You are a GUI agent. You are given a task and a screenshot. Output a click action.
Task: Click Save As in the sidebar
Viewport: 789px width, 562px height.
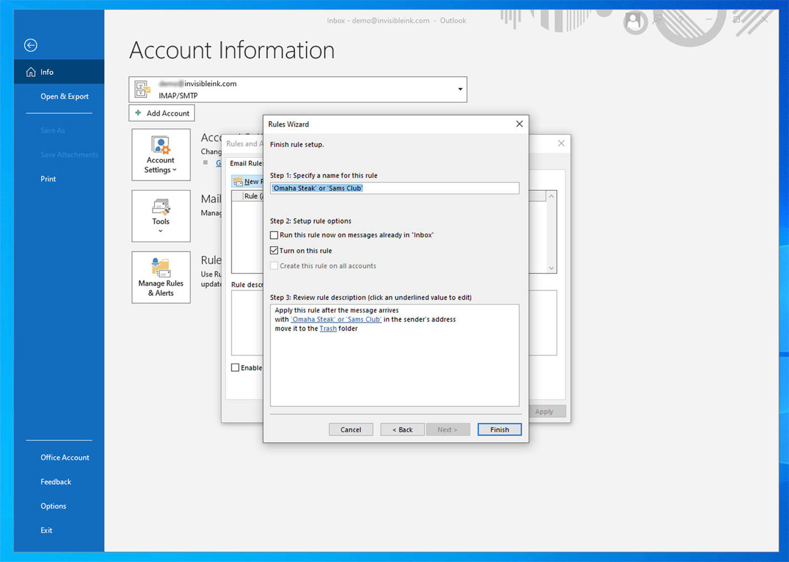tap(52, 130)
